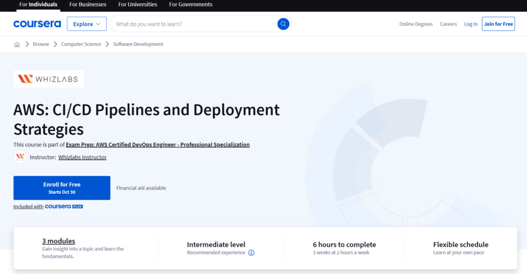Click the blue search magnifier icon
The width and height of the screenshot is (527, 274).
[x=284, y=24]
